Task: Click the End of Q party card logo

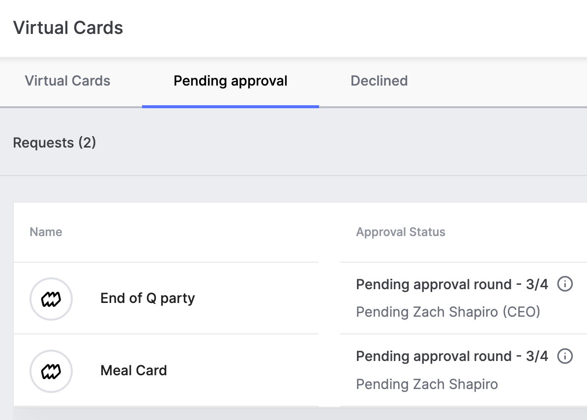Action: click(51, 299)
